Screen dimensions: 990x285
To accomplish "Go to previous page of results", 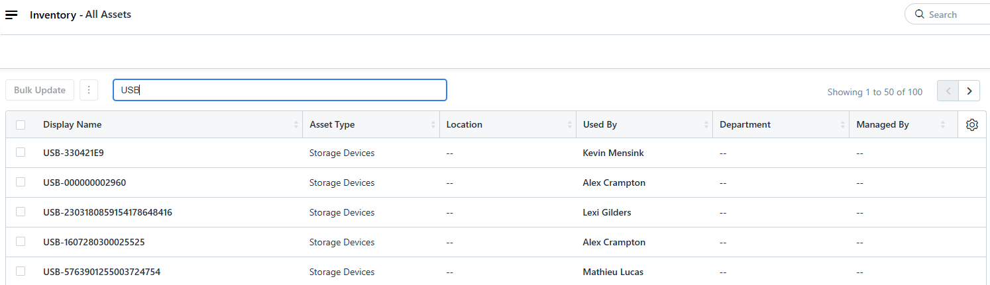I will point(948,91).
